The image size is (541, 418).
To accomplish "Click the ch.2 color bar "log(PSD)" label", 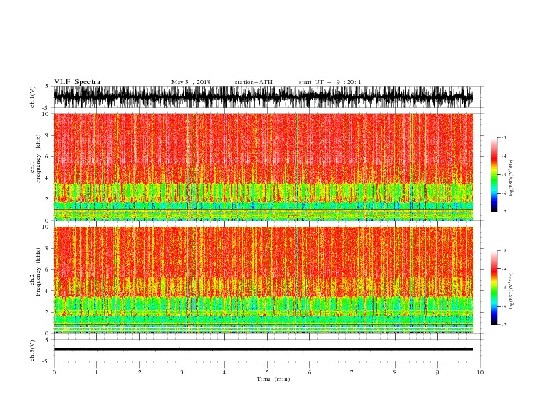I will (x=511, y=291).
